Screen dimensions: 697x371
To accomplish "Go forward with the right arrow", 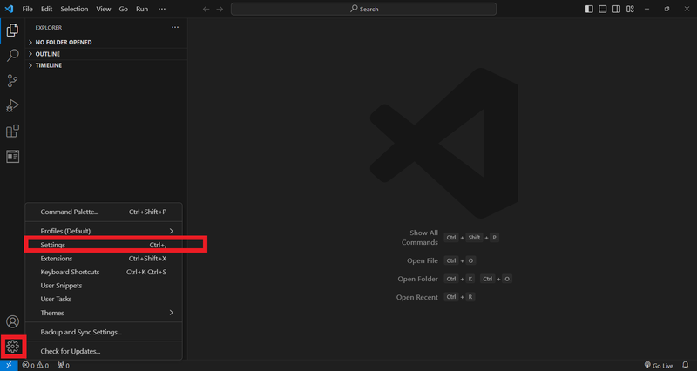I will click(220, 9).
